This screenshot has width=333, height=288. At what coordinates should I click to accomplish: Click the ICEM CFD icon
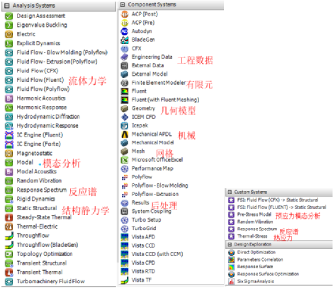tap(125, 117)
